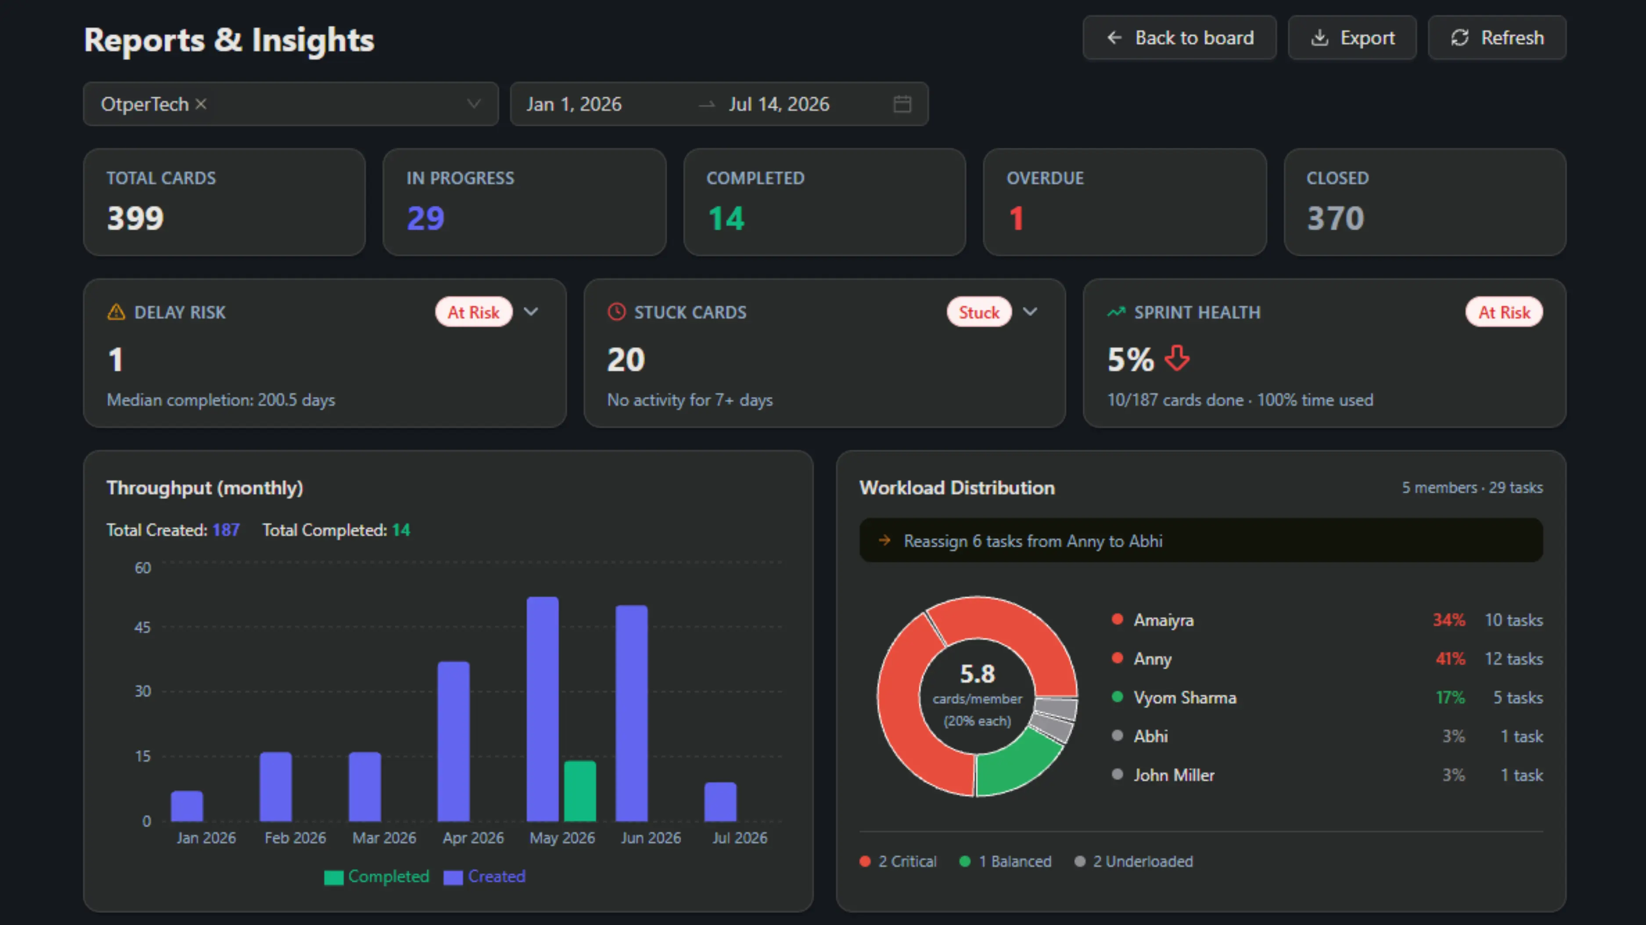Click the Delay Risk warning triangle icon
Viewport: 1646px width, 925px height.
point(116,312)
